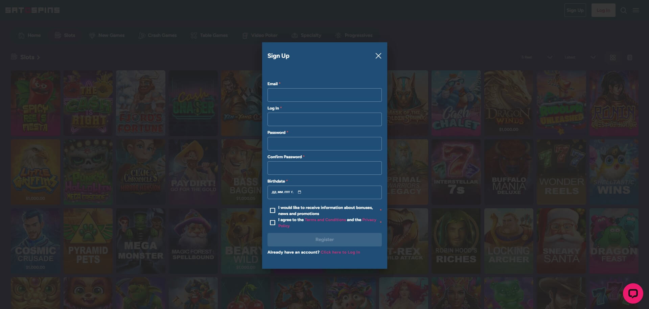Viewport: 649px width, 309px height.
Task: Open Shelltastic Wins game thumbnail
Action: [x=614, y=172]
